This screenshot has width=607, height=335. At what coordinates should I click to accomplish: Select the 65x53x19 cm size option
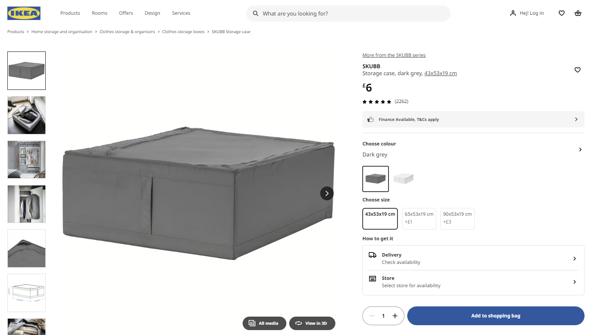point(419,219)
